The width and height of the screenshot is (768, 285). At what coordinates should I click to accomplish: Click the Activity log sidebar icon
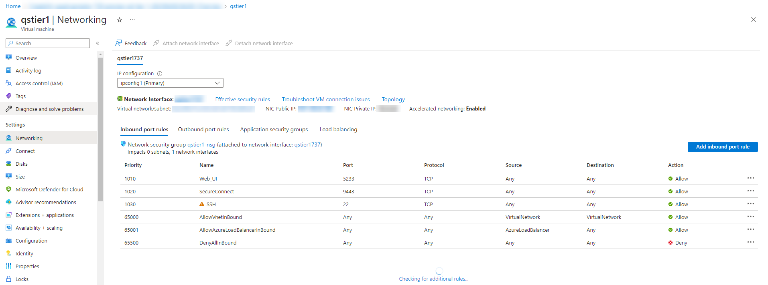click(8, 70)
